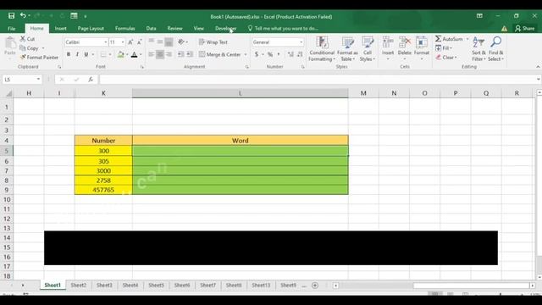Click the Cut scissors command
Viewport: 542px width, 305px height.
point(27,39)
